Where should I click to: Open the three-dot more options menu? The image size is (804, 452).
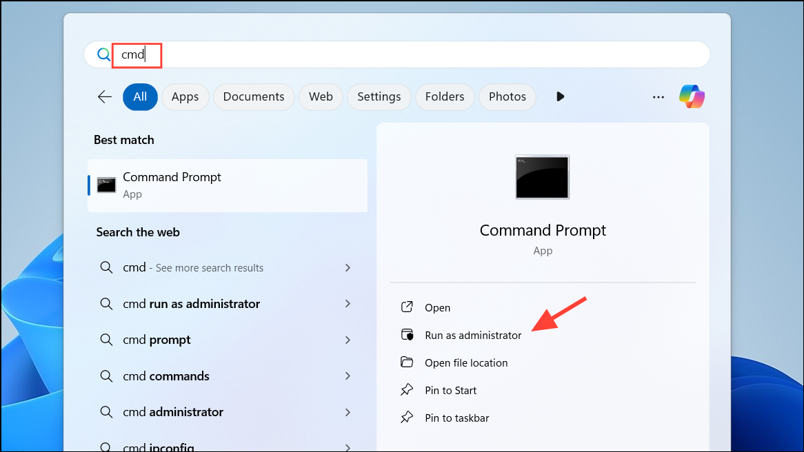[x=659, y=97]
